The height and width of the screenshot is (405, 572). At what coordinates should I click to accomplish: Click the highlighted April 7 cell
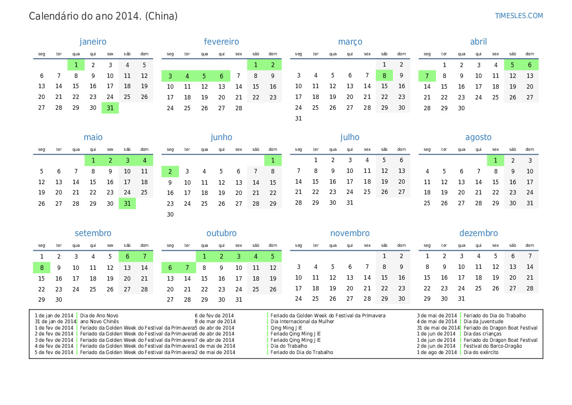coord(427,76)
